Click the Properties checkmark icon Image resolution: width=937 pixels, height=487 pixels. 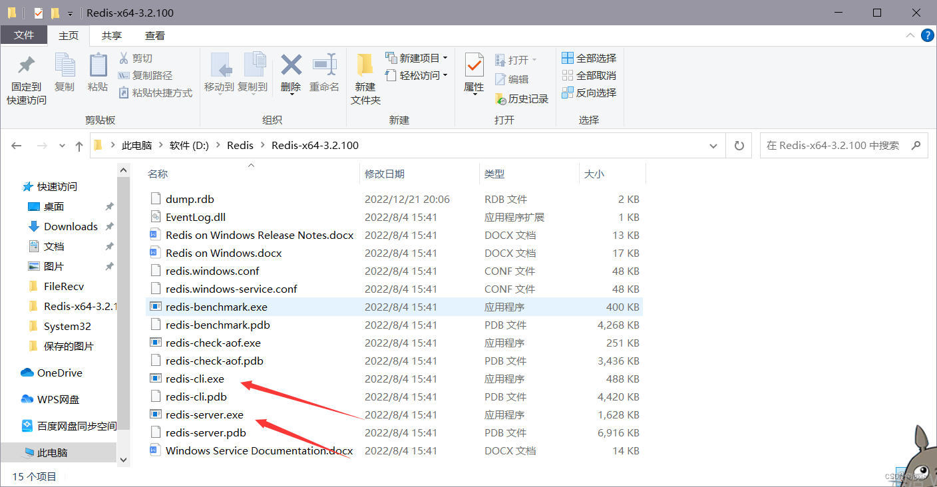pyautogui.click(x=474, y=66)
